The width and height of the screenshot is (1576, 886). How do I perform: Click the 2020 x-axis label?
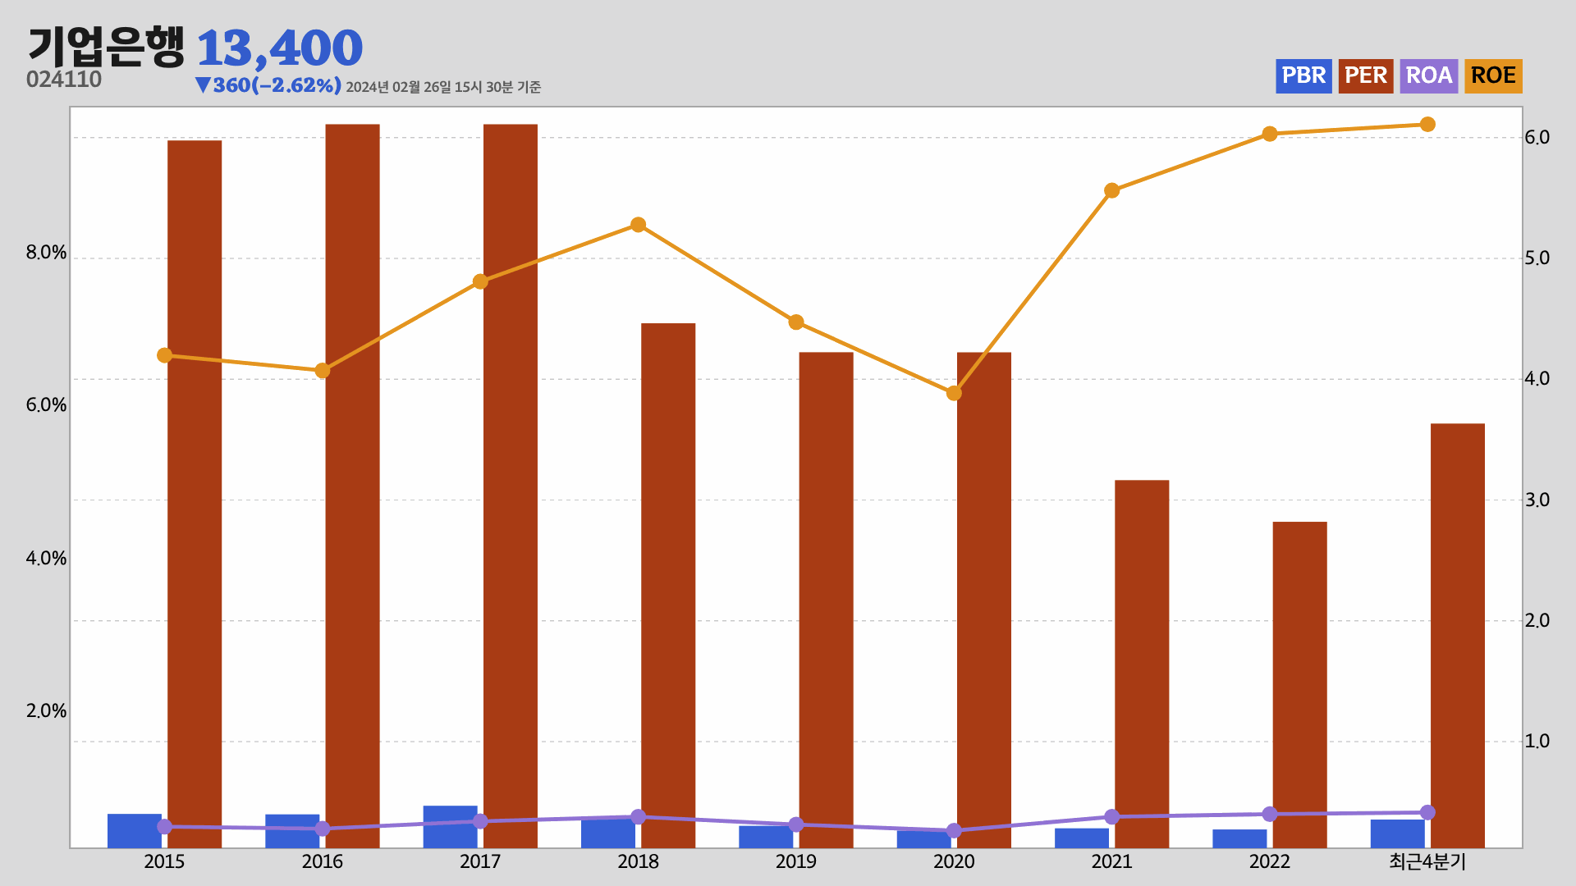click(954, 861)
